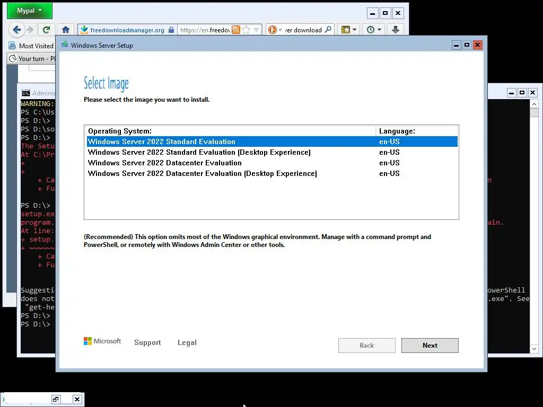
Task: Reload the page in Mypal
Action: pos(47,30)
